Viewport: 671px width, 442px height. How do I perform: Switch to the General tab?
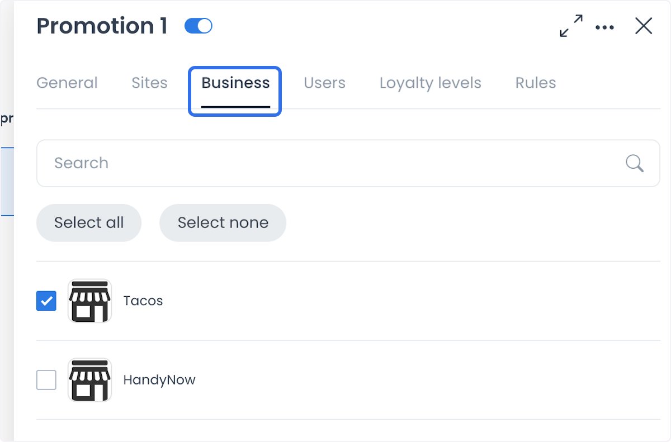[x=67, y=83]
